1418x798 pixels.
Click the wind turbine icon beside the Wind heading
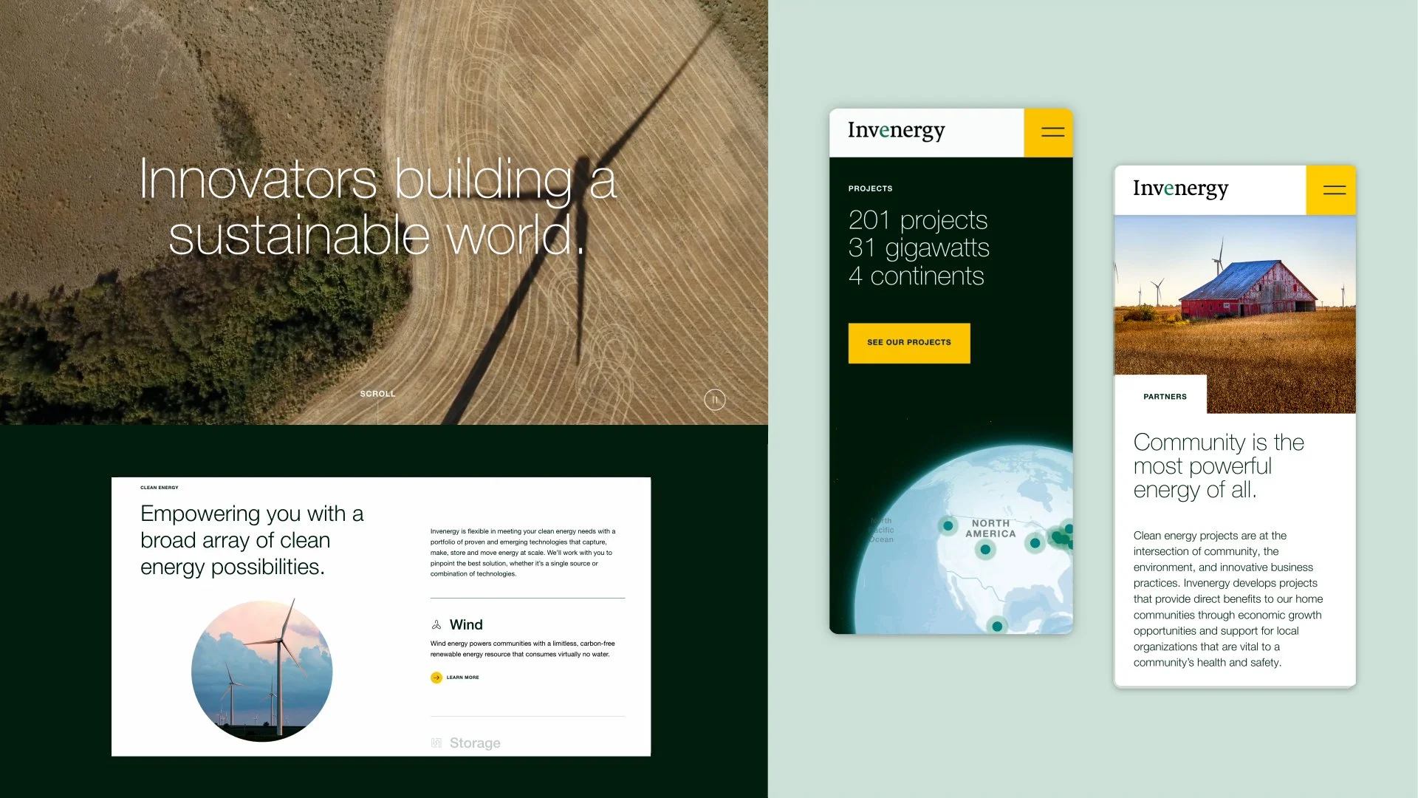click(x=437, y=624)
